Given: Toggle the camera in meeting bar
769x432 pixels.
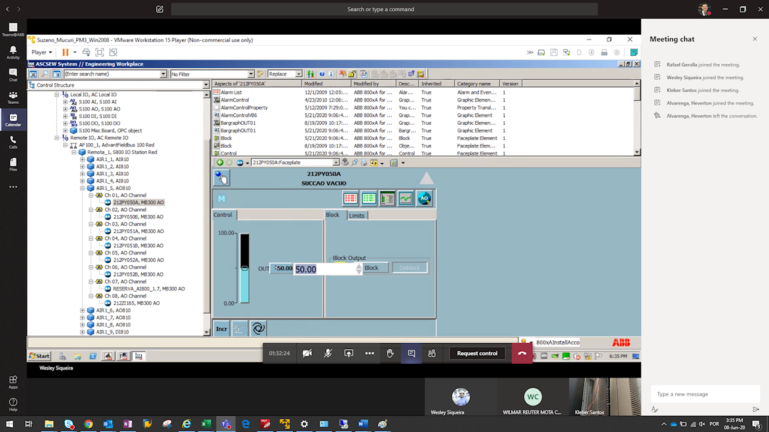Looking at the screenshot, I should [307, 353].
